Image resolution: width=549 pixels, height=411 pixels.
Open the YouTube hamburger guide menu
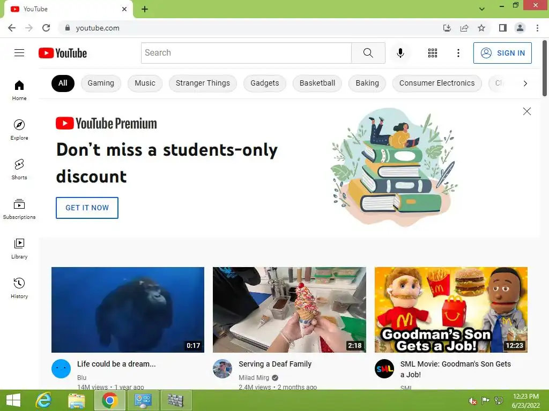coord(19,53)
